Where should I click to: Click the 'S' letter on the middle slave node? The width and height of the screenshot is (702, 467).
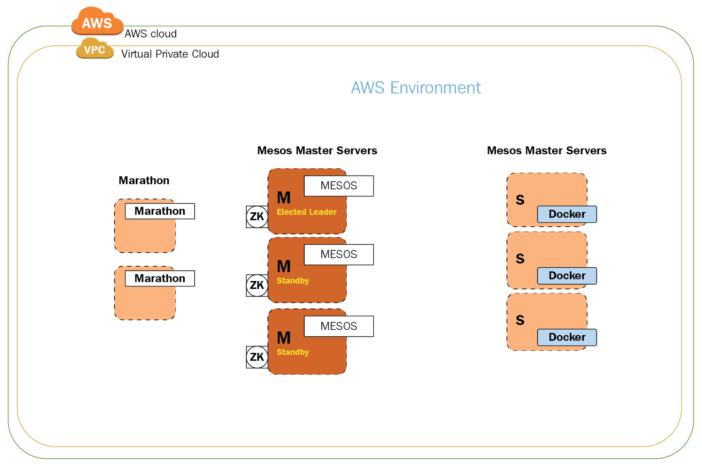(x=520, y=259)
